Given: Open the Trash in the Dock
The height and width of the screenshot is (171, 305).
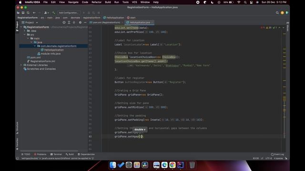Looking at the screenshot, I should 192,165.
